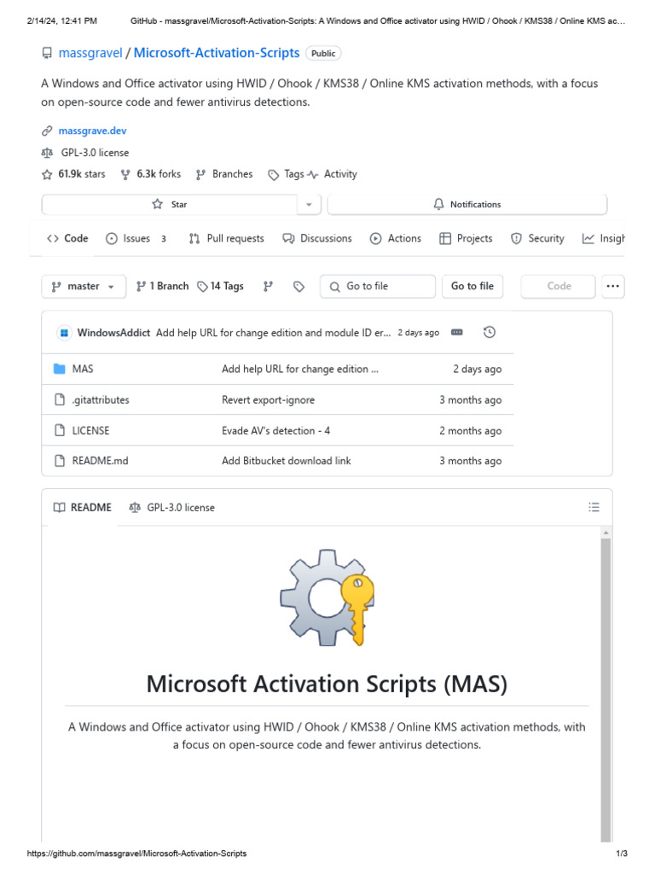Click the standalone branch icon after 14 Tags
The width and height of the screenshot is (655, 874).
tap(268, 287)
